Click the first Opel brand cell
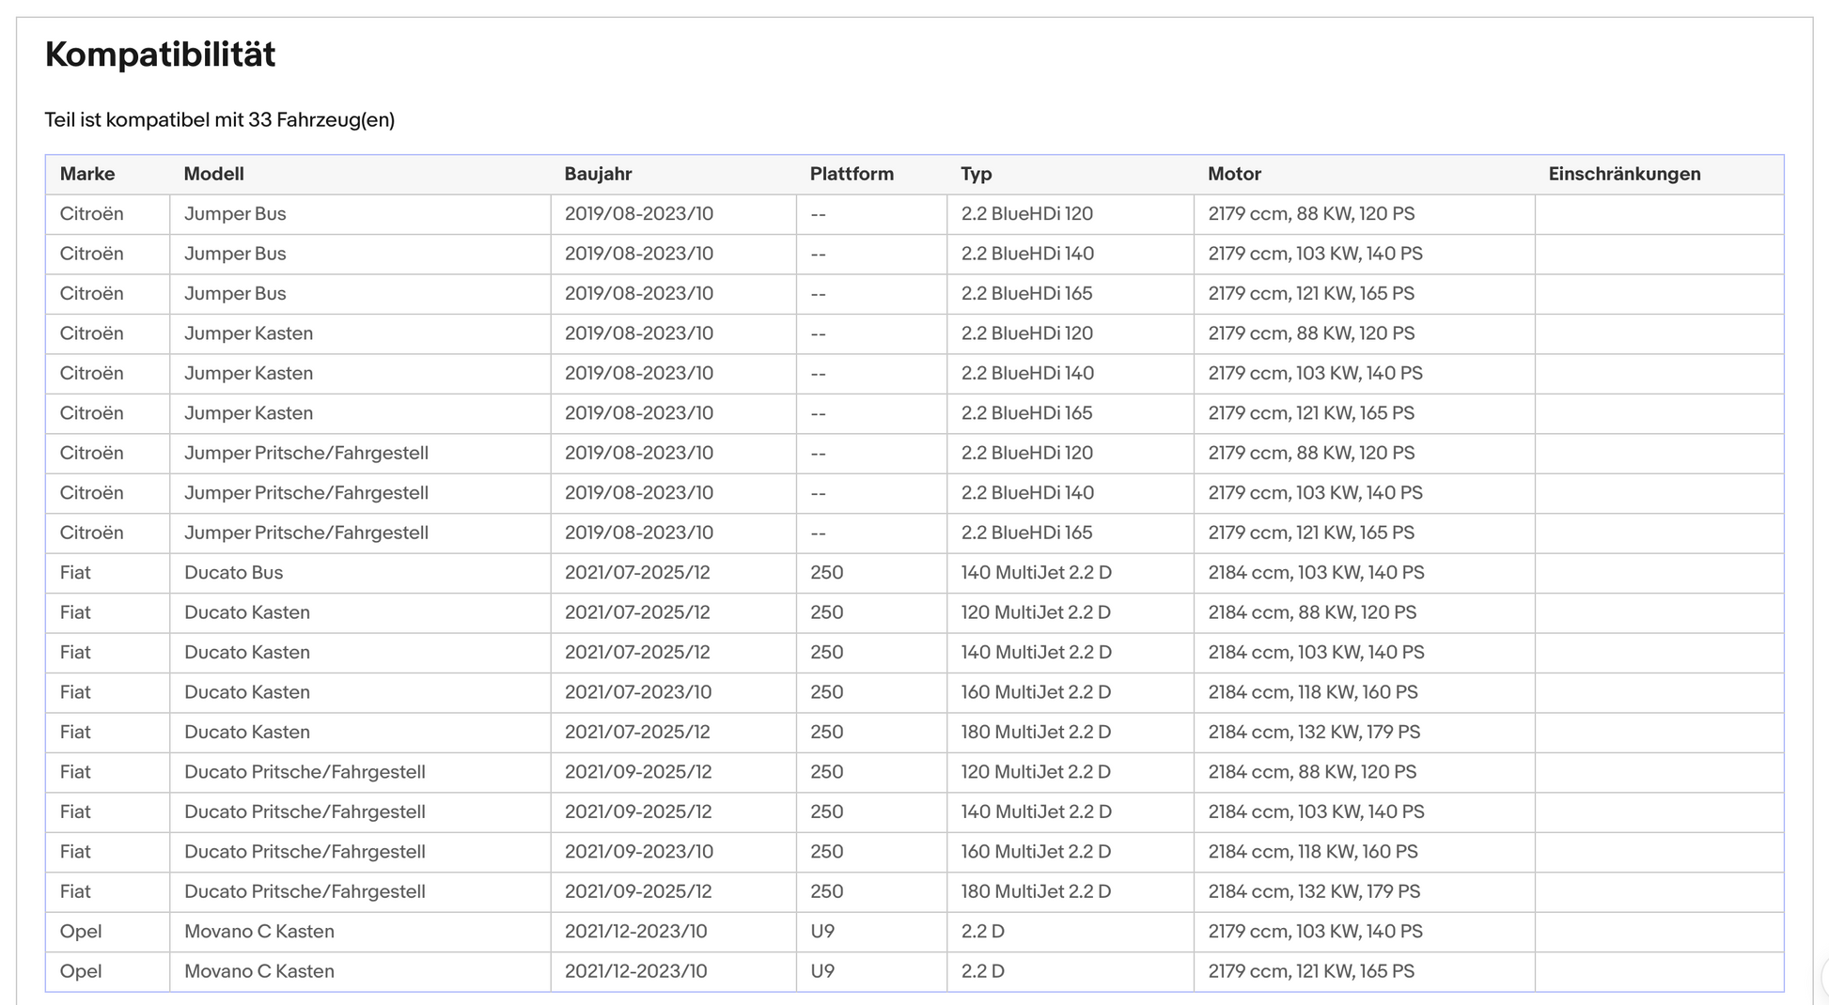 (x=107, y=932)
